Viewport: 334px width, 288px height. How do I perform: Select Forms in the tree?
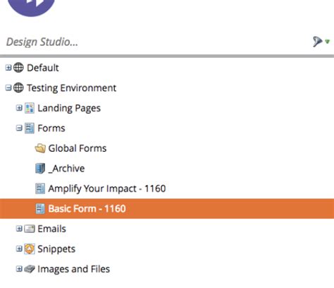point(51,128)
